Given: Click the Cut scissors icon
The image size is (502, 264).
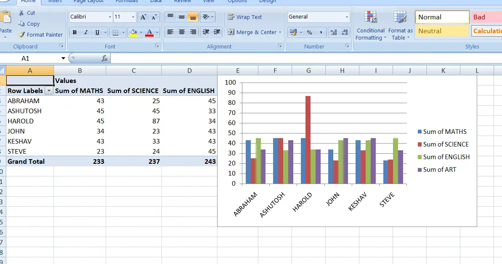Looking at the screenshot, I should [x=21, y=13].
